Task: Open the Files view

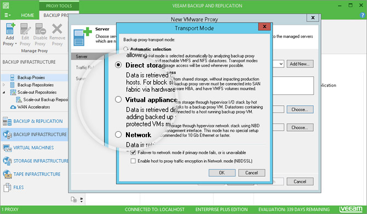Action: [19, 187]
